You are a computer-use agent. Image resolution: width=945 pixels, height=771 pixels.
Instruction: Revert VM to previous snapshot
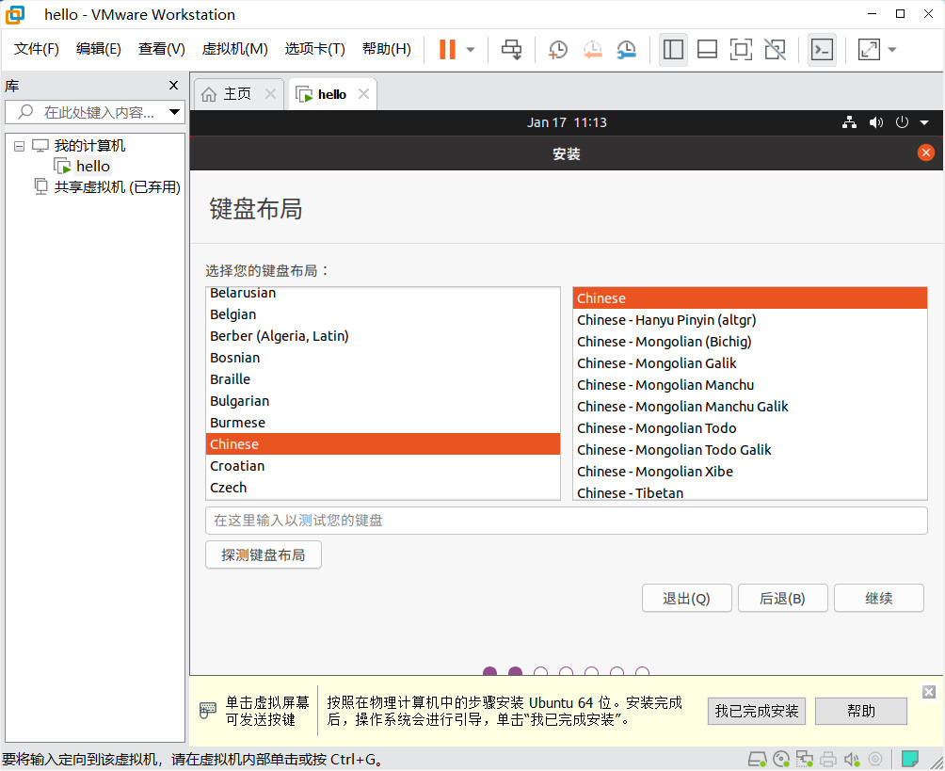tap(592, 50)
